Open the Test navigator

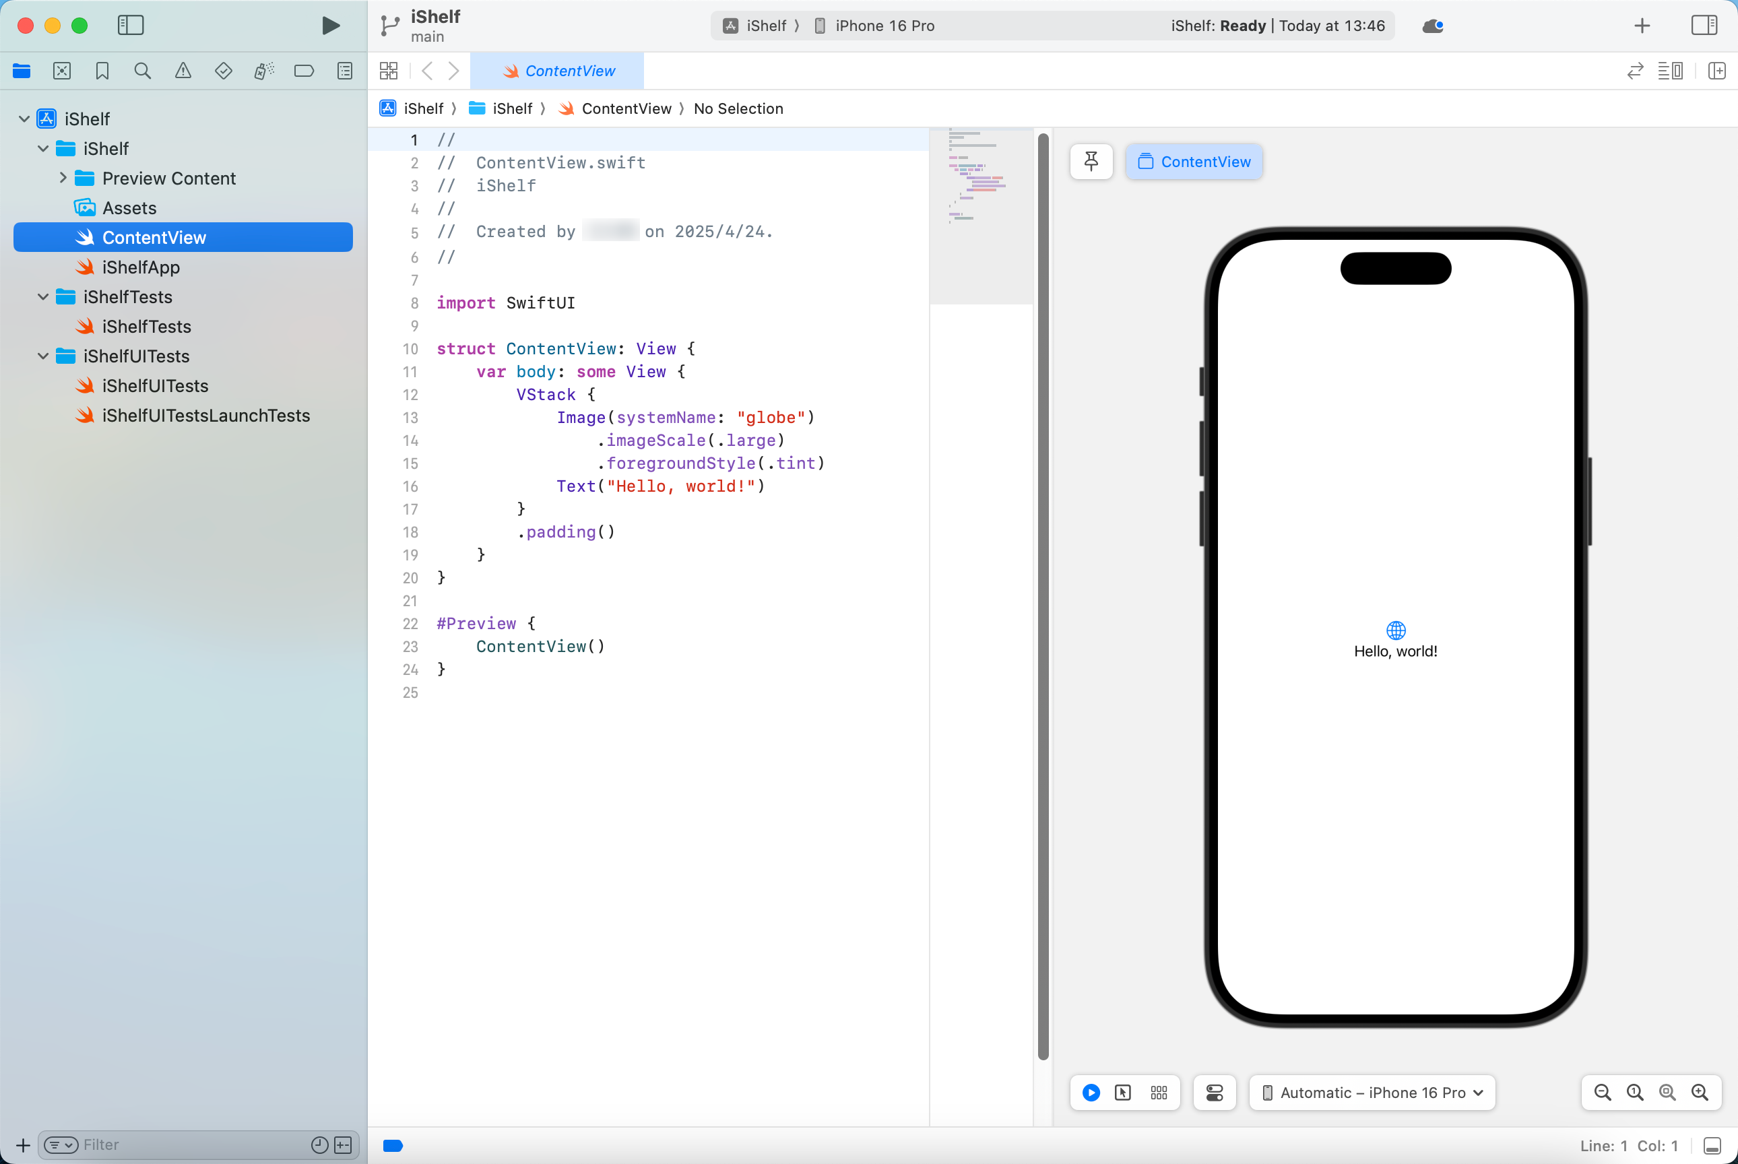(x=224, y=71)
